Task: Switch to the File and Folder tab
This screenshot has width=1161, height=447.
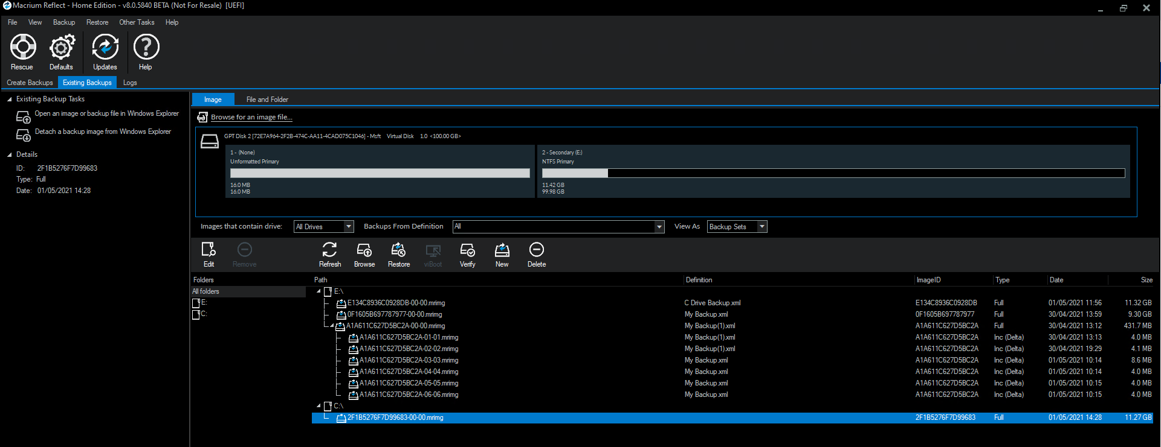Action: pyautogui.click(x=267, y=100)
